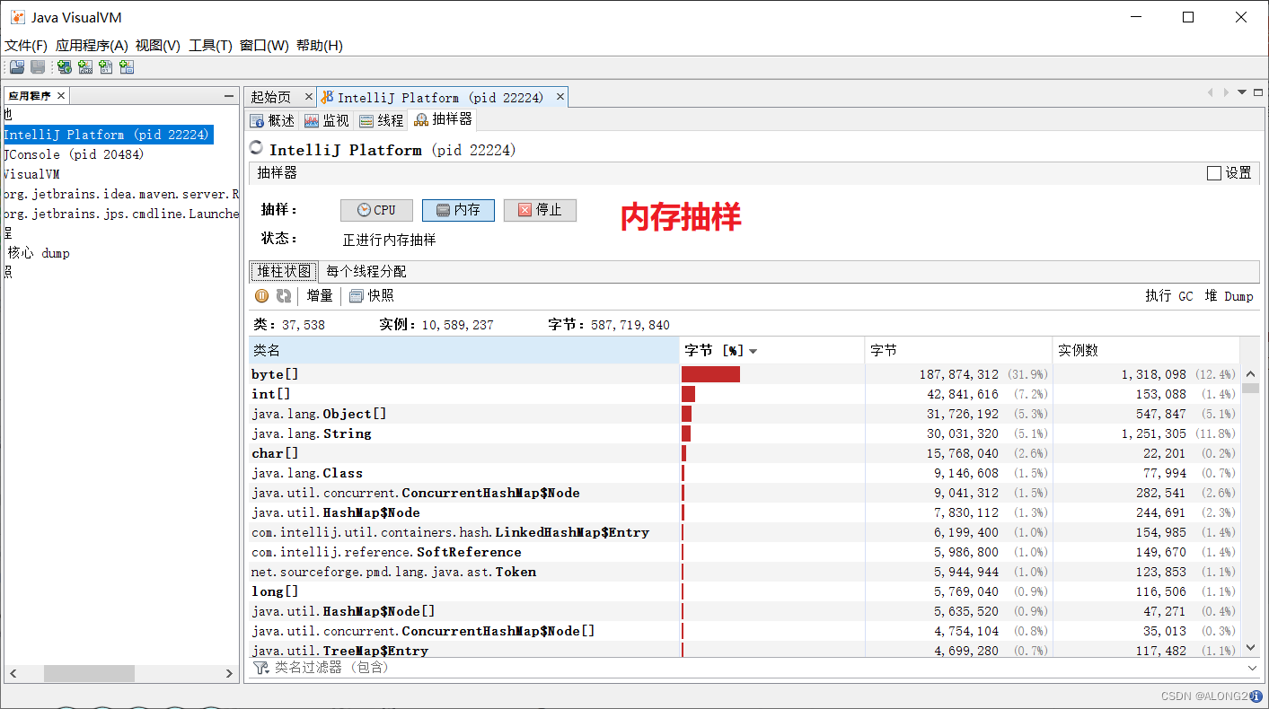Click the 类名过滤器 class name filter field
The width and height of the screenshot is (1269, 709).
[x=759, y=668]
